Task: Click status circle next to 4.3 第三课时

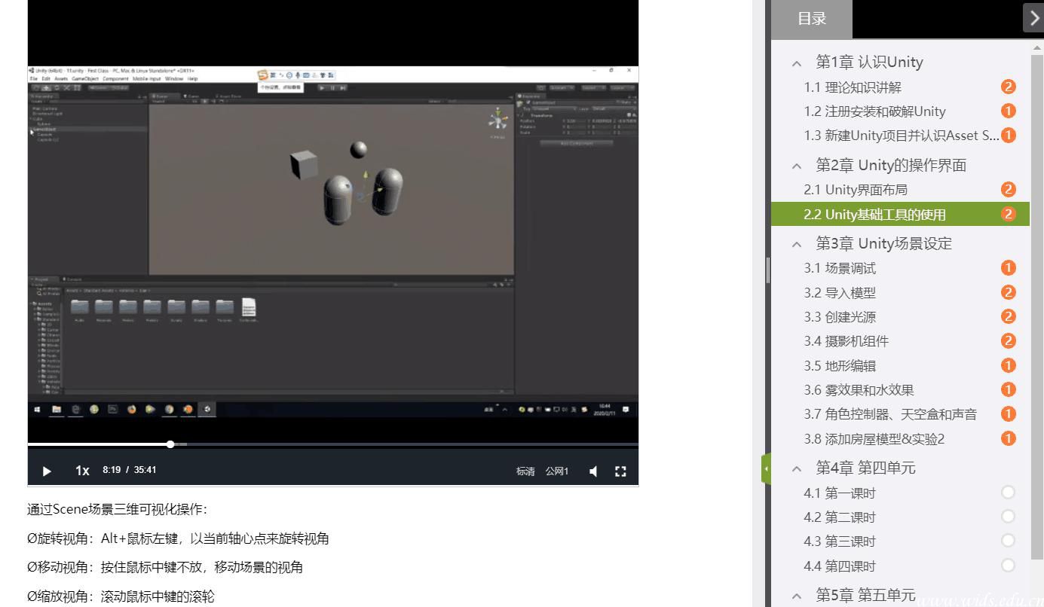Action: [1008, 541]
